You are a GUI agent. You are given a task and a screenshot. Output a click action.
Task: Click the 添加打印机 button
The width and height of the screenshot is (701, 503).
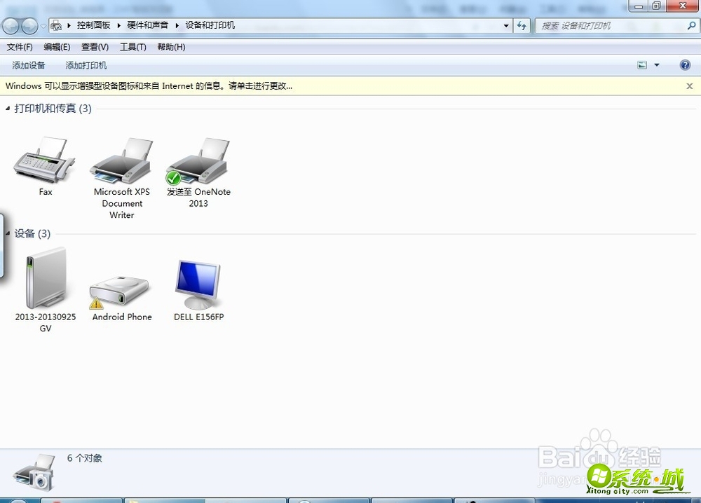coord(86,64)
